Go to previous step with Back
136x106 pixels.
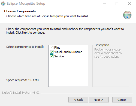point(78,100)
